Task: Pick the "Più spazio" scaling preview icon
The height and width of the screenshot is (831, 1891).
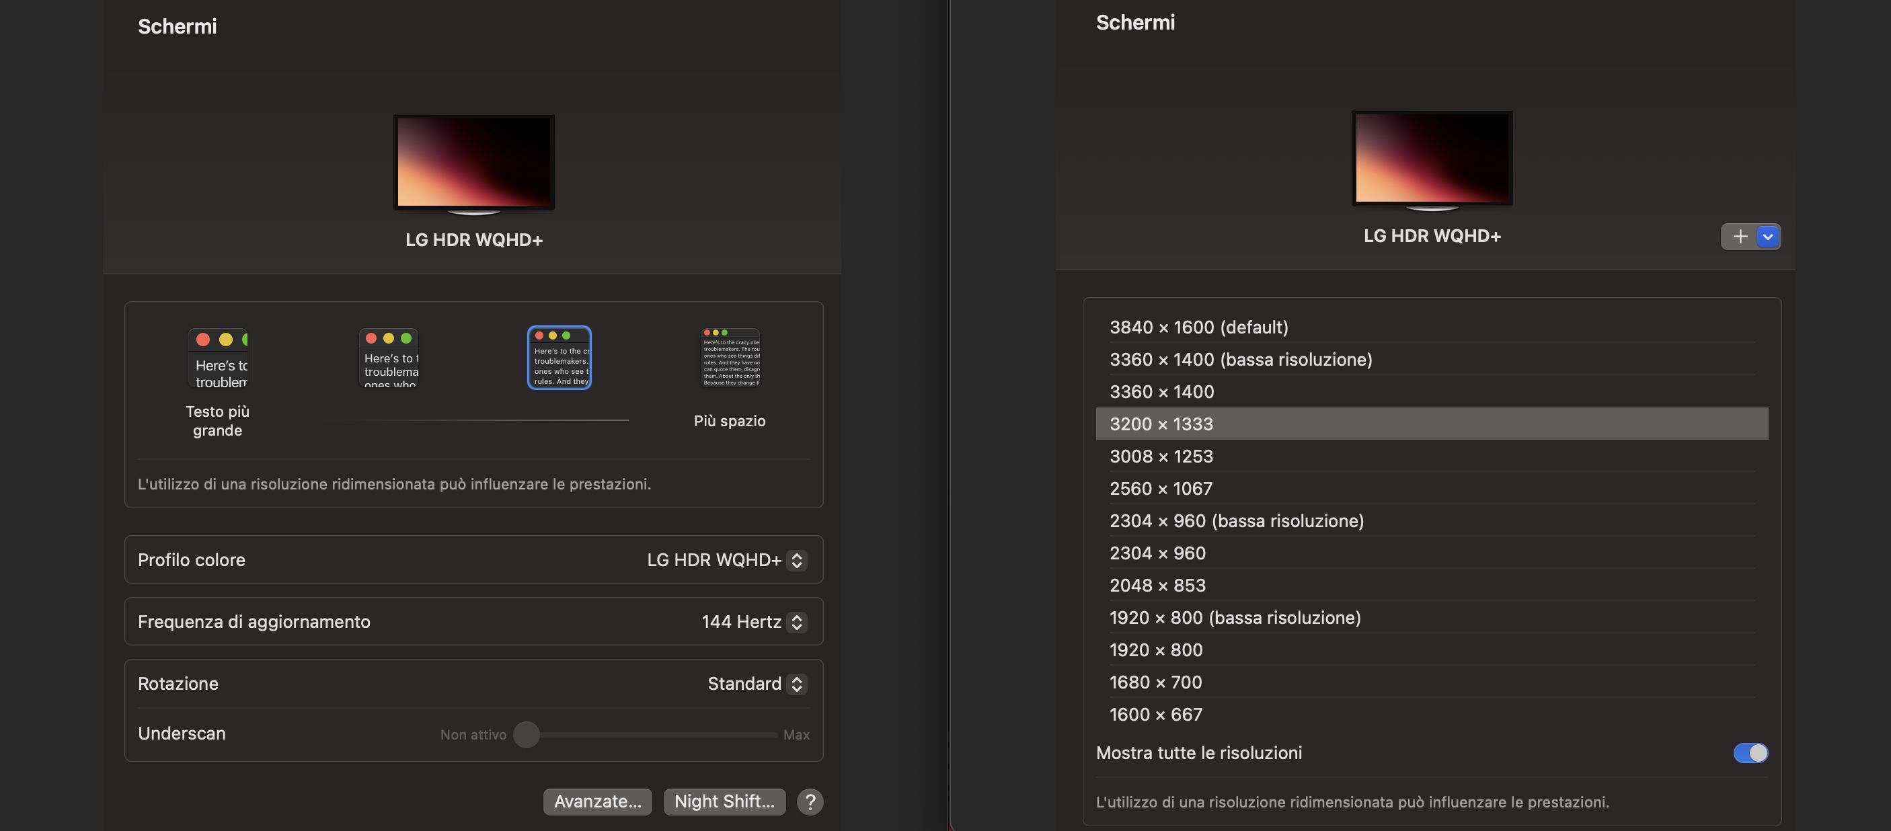Action: click(x=730, y=358)
